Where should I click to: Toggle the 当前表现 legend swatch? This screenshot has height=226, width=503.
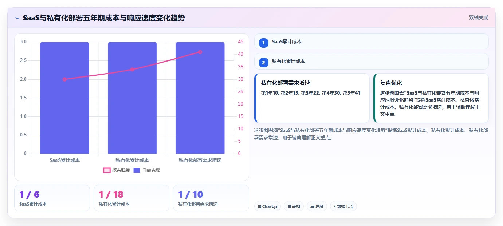tap(137, 170)
